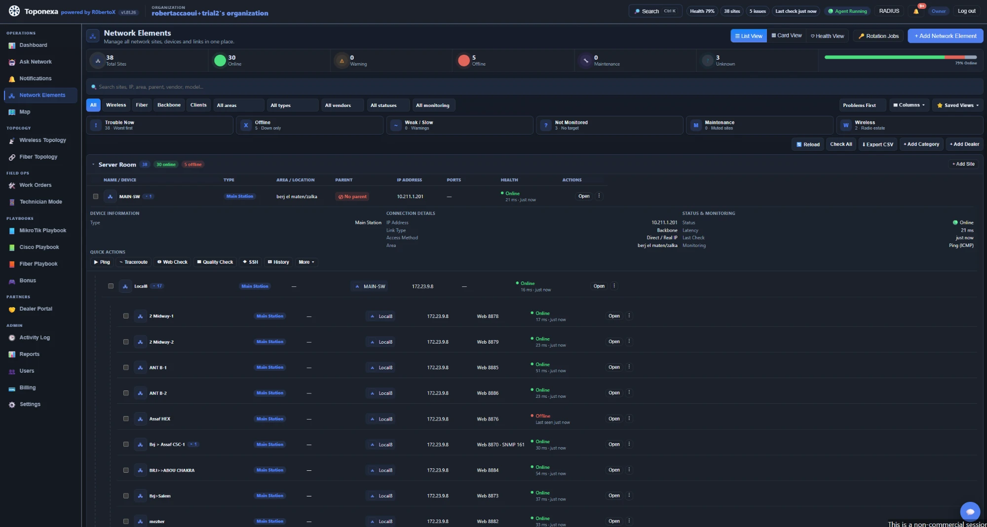The width and height of the screenshot is (987, 527).
Task: Open Wireless Topology from sidebar
Action: click(x=42, y=141)
